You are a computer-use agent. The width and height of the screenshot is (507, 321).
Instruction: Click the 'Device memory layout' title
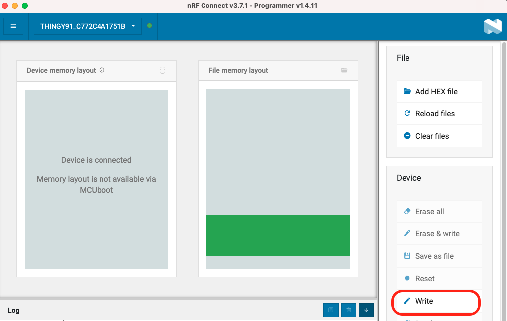(x=61, y=70)
